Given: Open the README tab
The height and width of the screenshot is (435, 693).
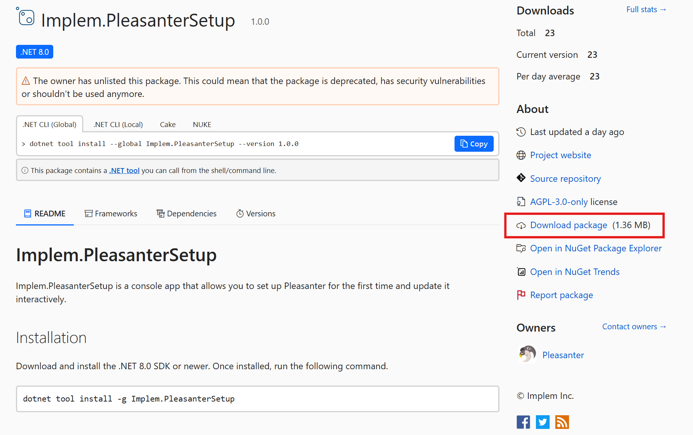Looking at the screenshot, I should [45, 214].
